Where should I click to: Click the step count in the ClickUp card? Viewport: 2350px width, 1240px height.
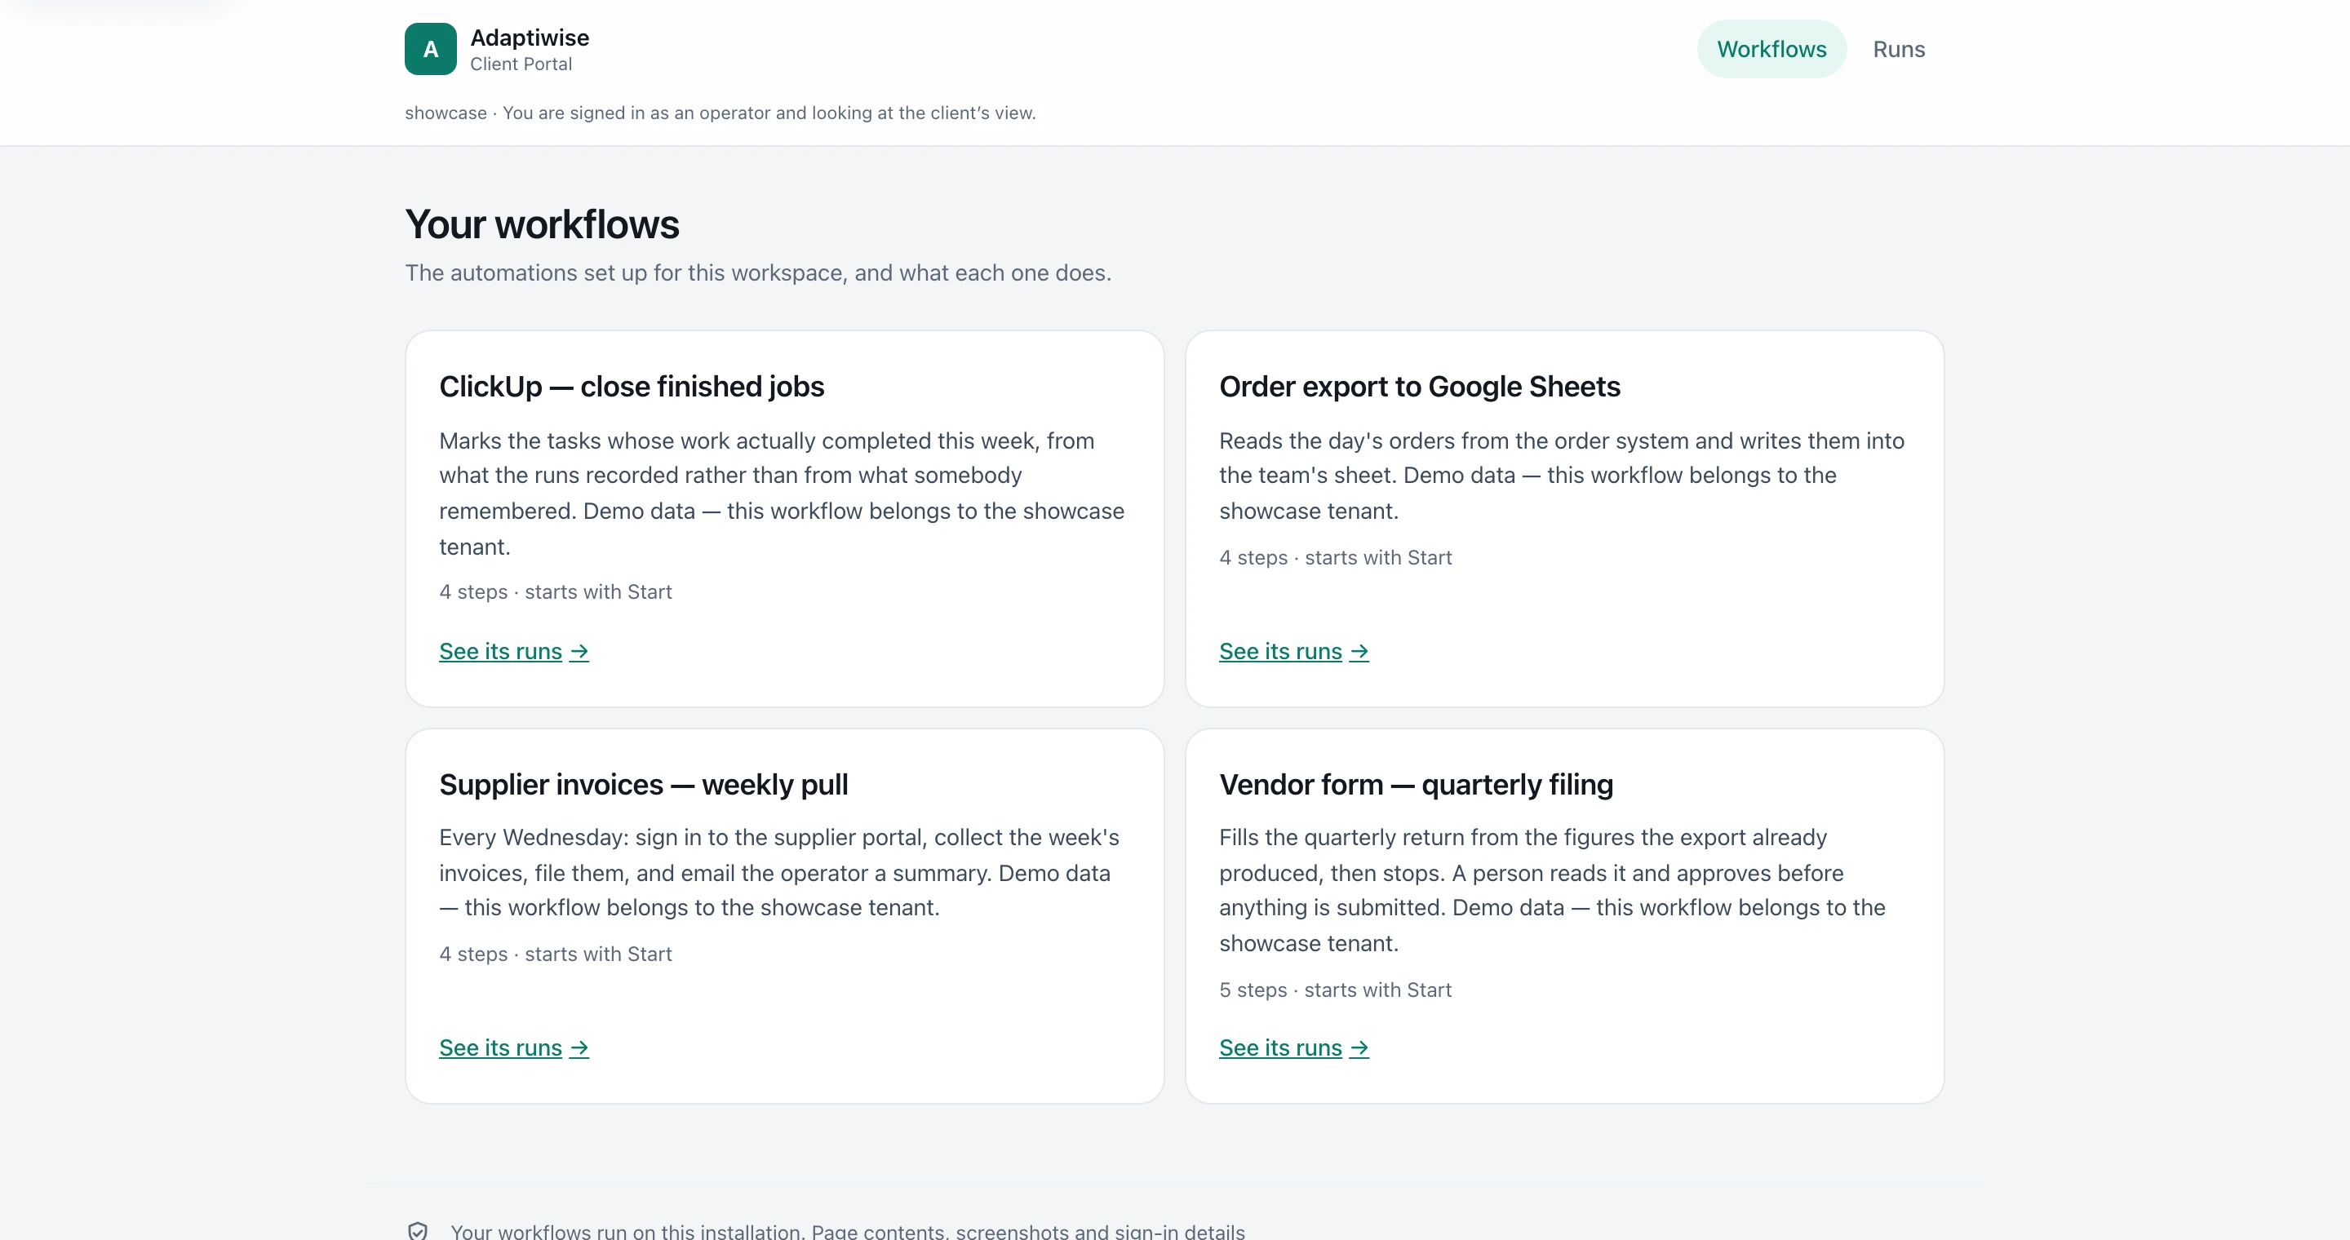[555, 591]
